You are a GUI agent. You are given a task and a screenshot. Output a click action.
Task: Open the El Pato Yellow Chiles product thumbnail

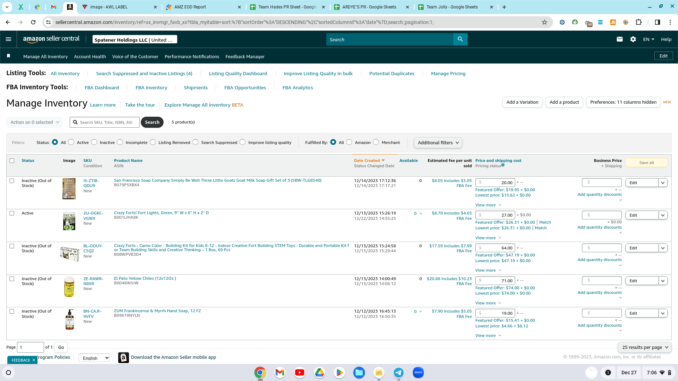point(69,287)
